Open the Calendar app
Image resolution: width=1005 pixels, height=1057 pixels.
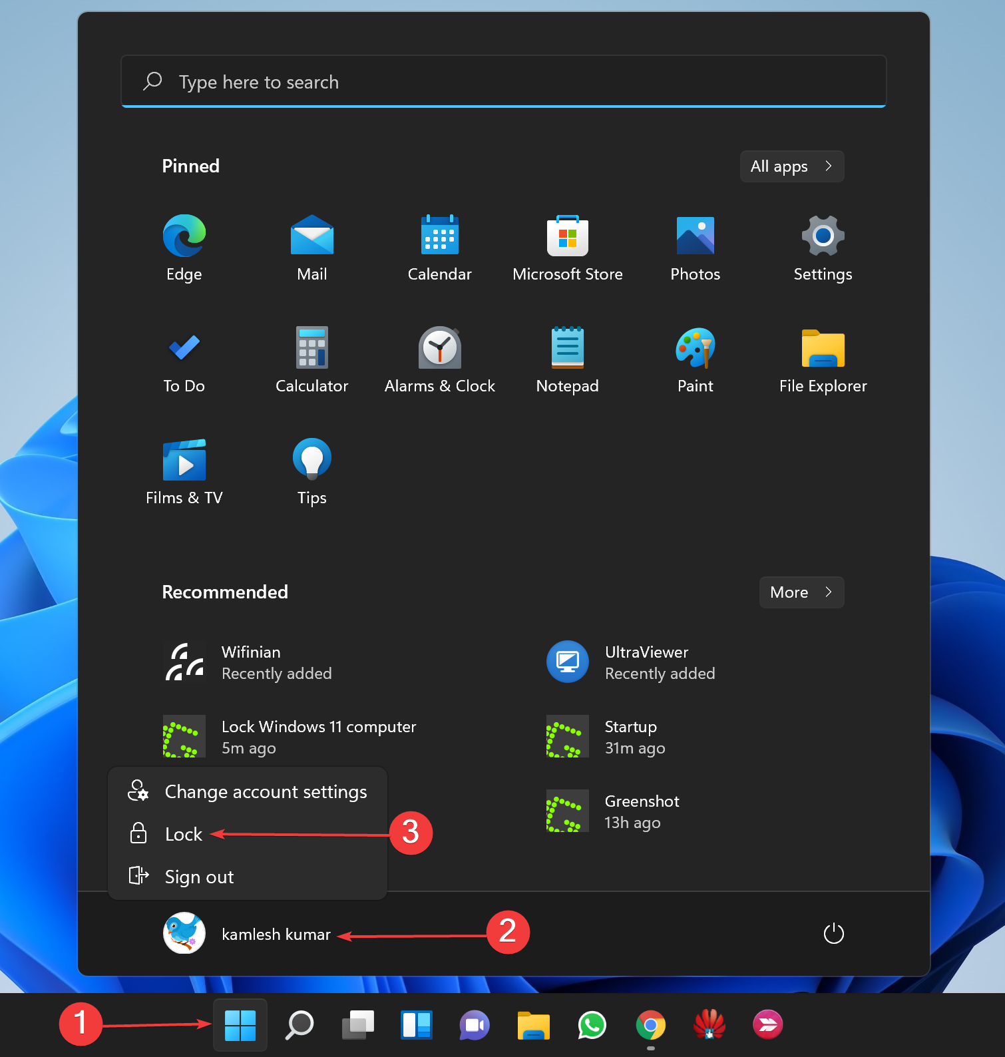tap(440, 248)
